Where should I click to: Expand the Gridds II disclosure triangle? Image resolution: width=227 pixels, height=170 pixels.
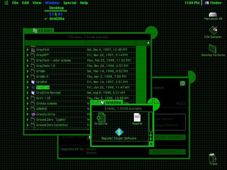point(28,77)
